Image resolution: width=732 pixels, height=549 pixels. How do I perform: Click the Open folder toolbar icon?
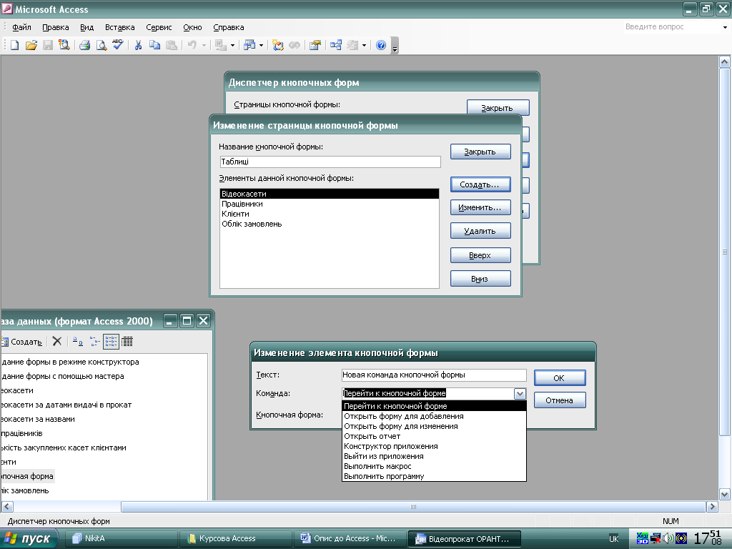point(31,45)
